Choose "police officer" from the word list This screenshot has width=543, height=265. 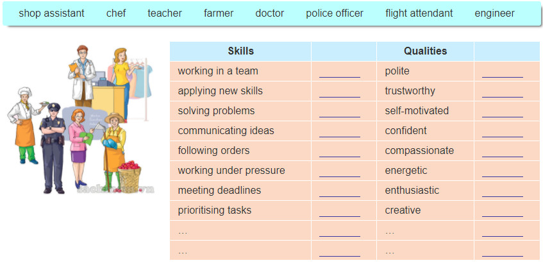pos(335,13)
